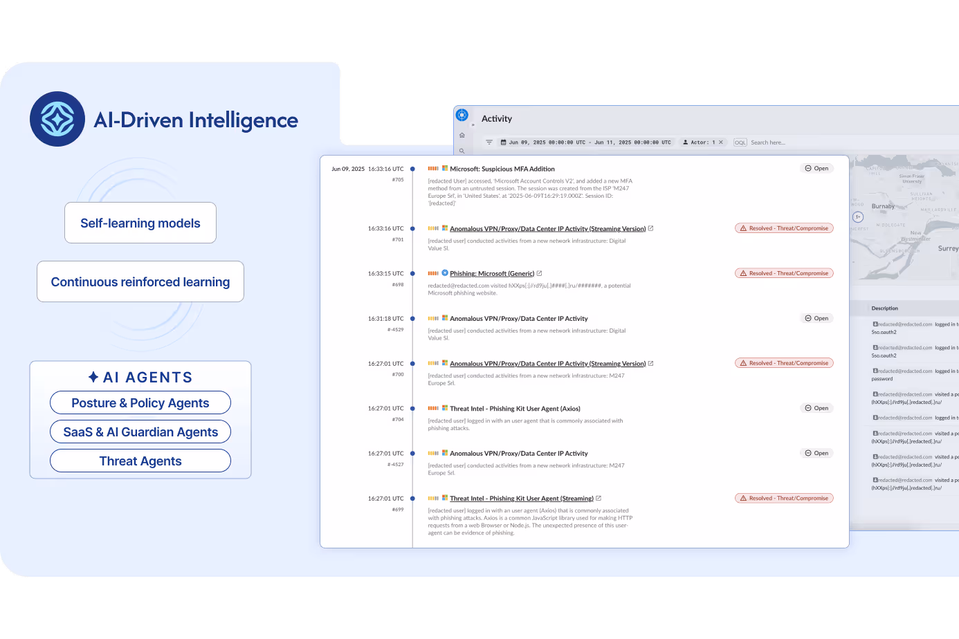Click the Description column header
959x639 pixels.
pyautogui.click(x=885, y=308)
